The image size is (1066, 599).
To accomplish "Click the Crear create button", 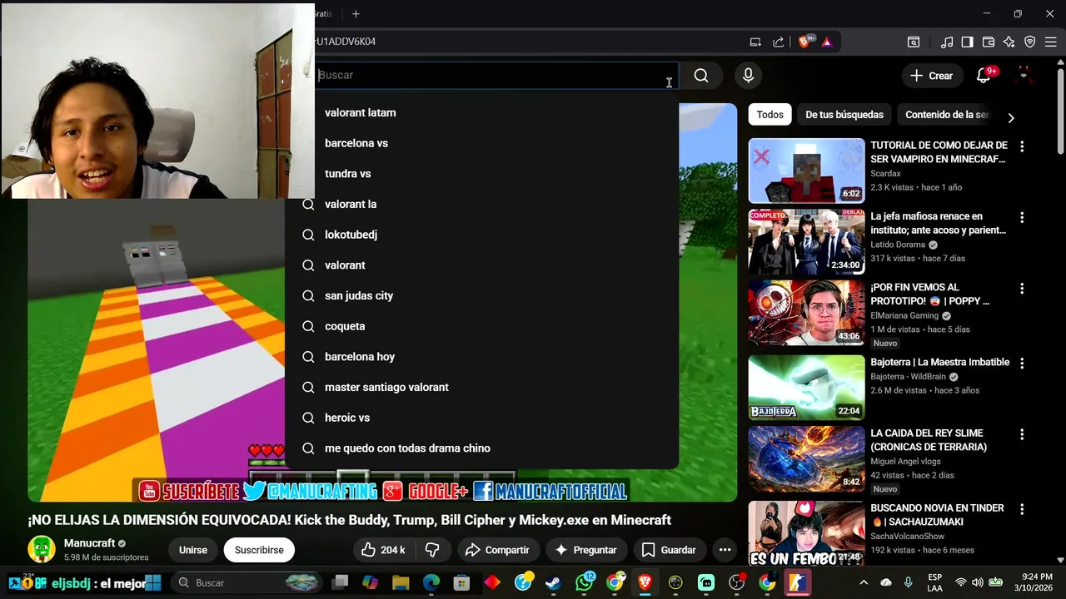I will pyautogui.click(x=932, y=76).
